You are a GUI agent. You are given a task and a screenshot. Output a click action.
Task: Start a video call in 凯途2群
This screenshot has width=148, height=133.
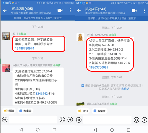tap(60, 10)
